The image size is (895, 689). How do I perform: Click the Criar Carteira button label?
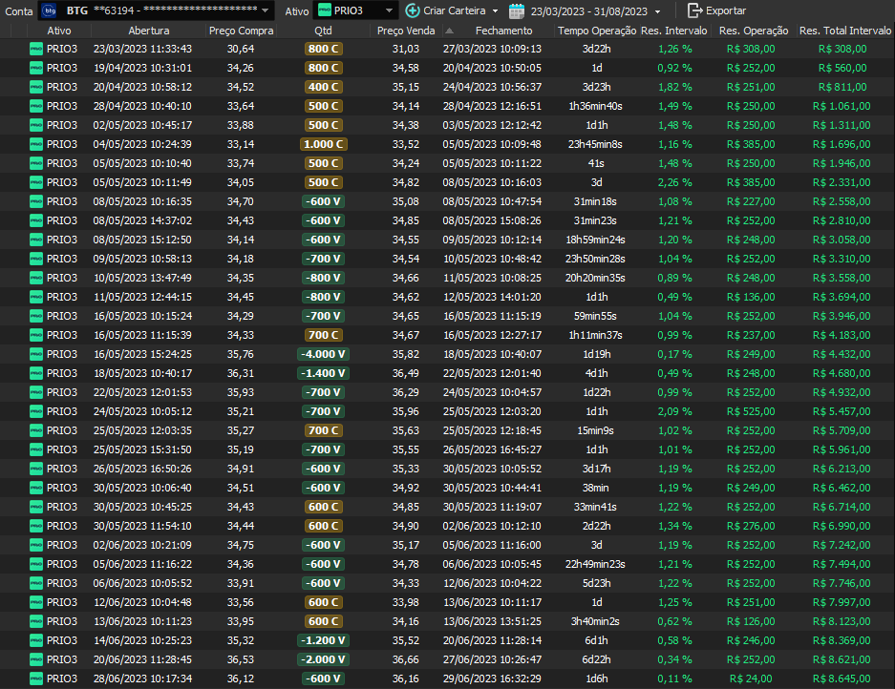[x=454, y=10]
